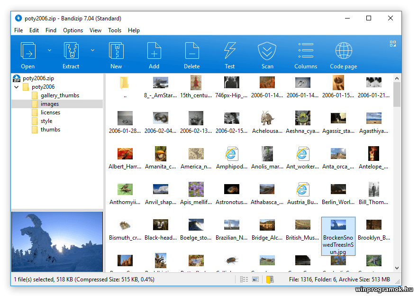Switch to details list view in status bar
Viewport: 418px width, 298px height.
[x=244, y=279]
